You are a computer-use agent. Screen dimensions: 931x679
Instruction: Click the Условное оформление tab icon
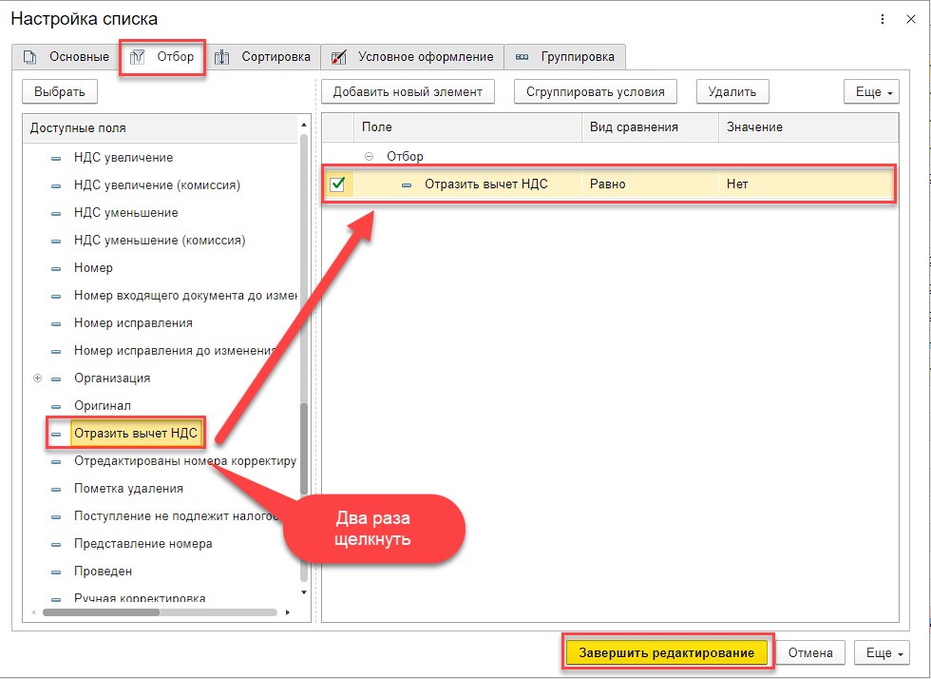pyautogui.click(x=338, y=57)
